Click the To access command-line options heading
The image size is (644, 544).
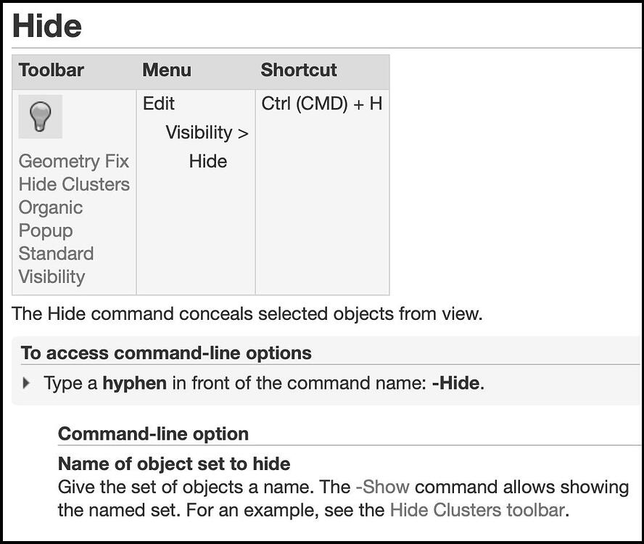[x=166, y=353]
